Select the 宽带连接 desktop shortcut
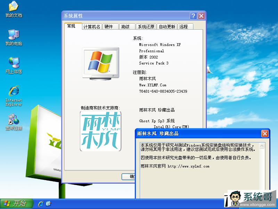This screenshot has height=209, width=278. tap(14, 122)
